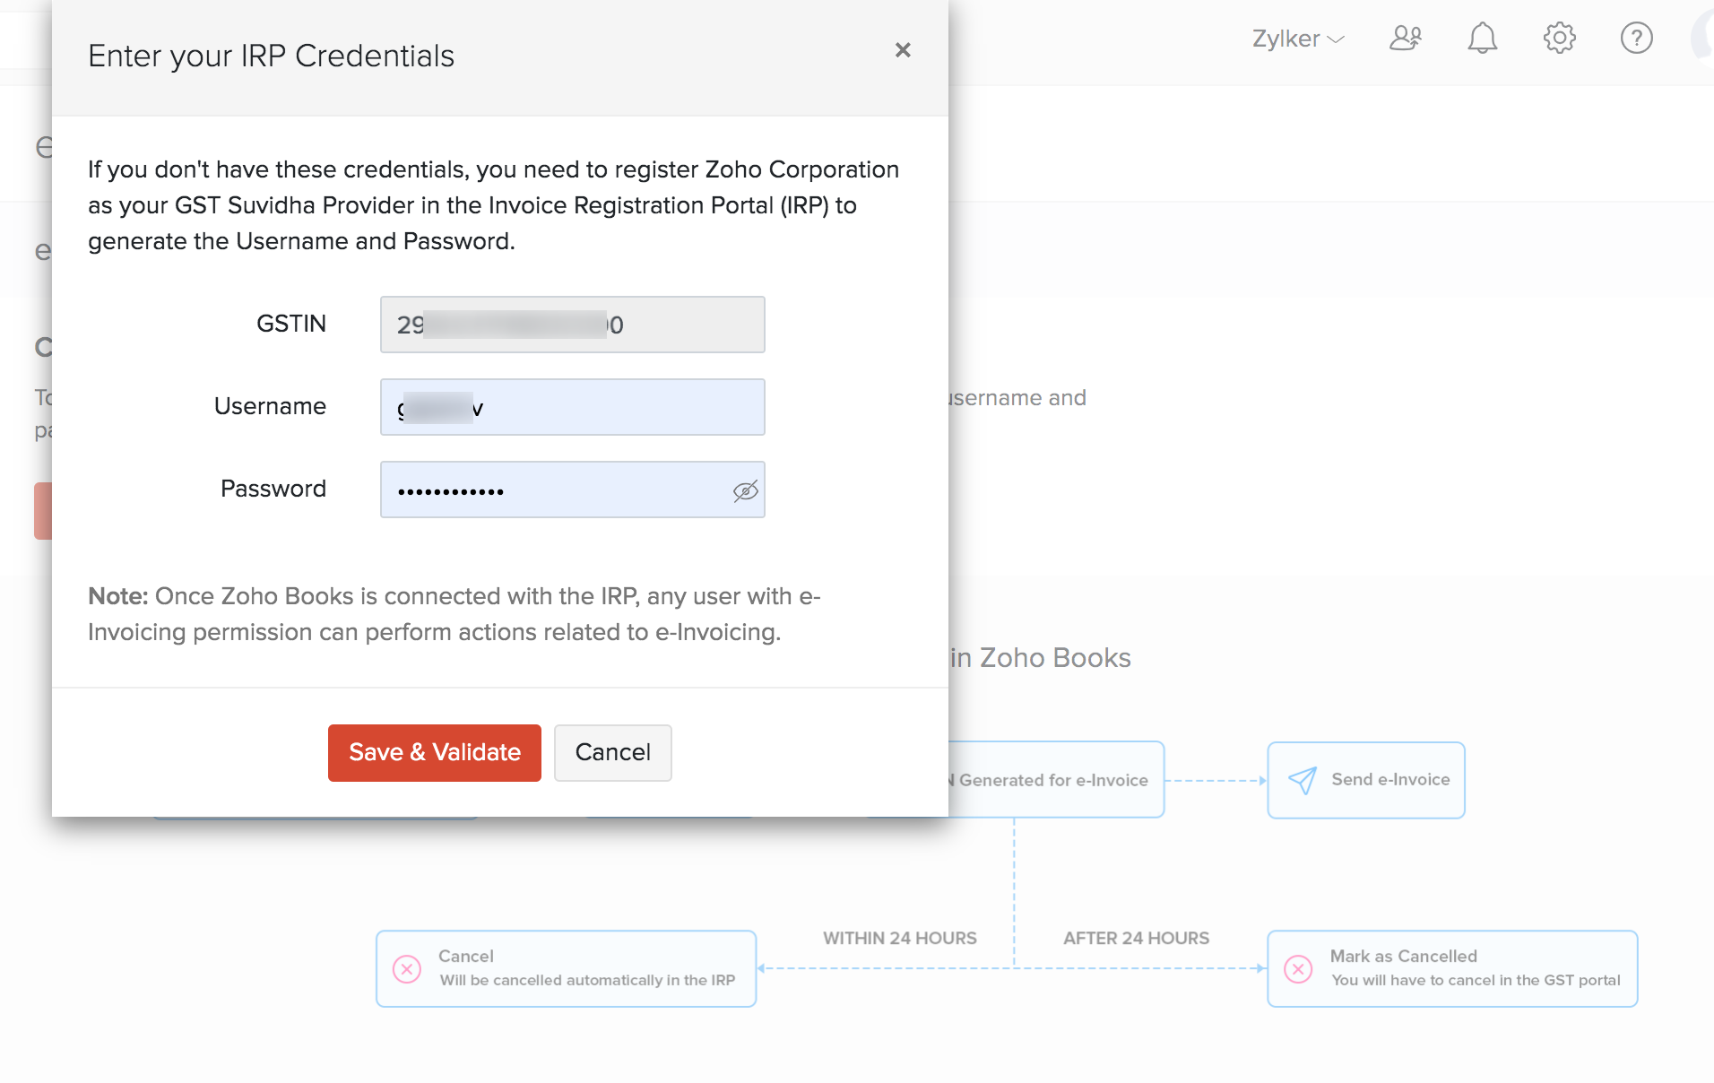Select the Send e-Invoice card

point(1364,779)
